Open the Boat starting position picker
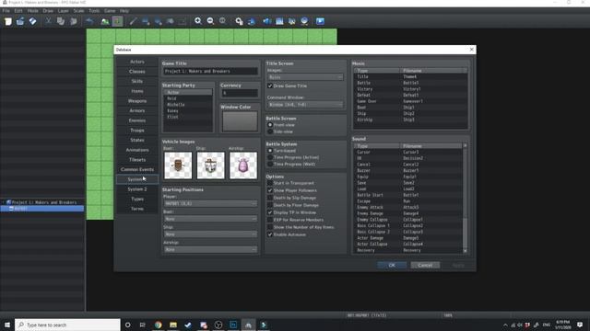 point(210,219)
